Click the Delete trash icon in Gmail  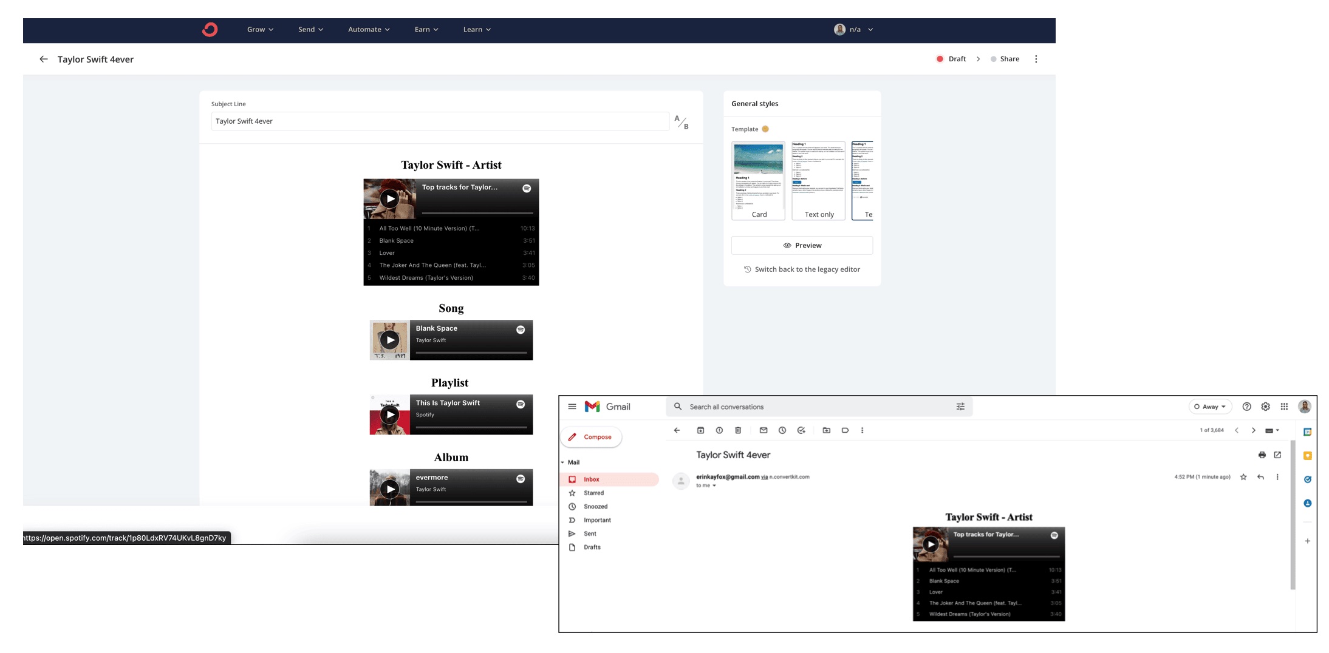point(738,430)
